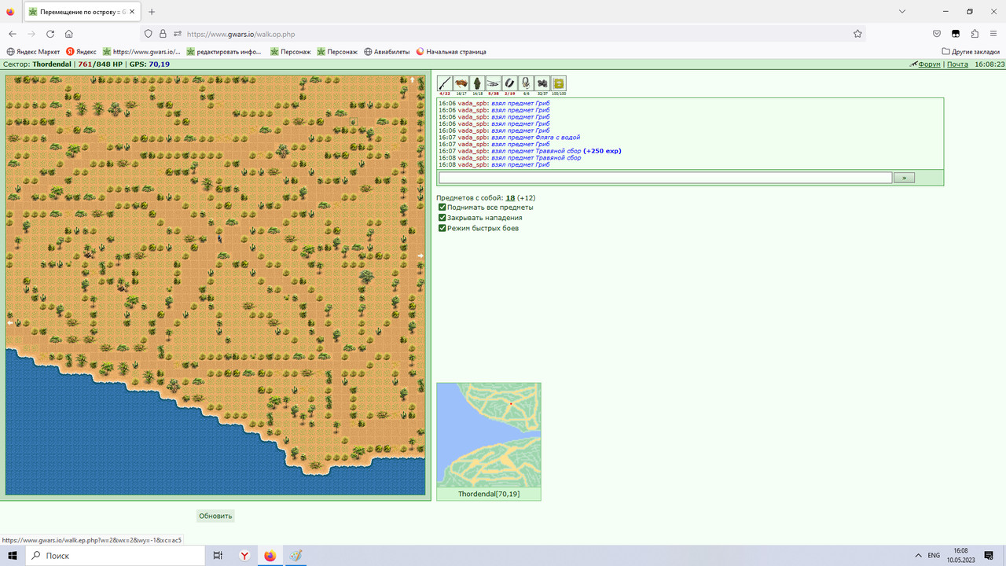Image resolution: width=1006 pixels, height=566 pixels.
Task: Open 'Другие закладки' bookmarks folder
Action: coord(971,51)
